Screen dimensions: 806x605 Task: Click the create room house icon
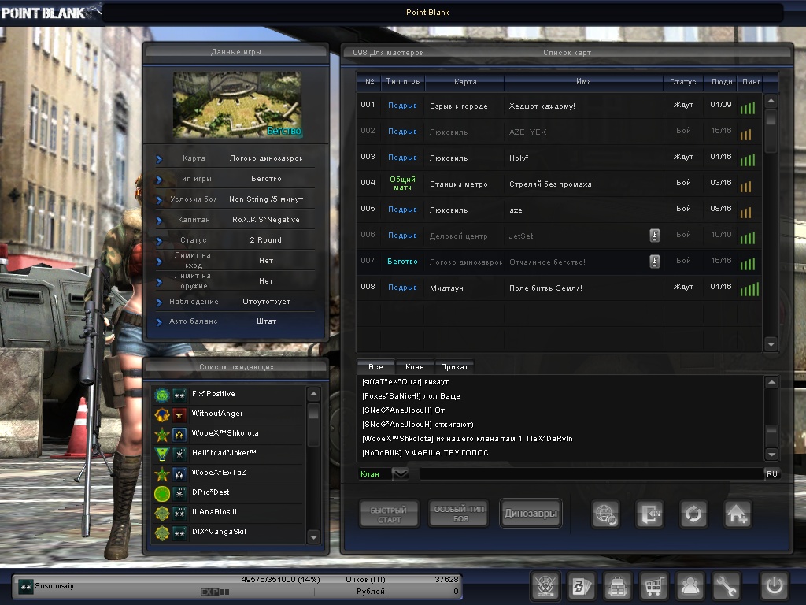click(738, 514)
